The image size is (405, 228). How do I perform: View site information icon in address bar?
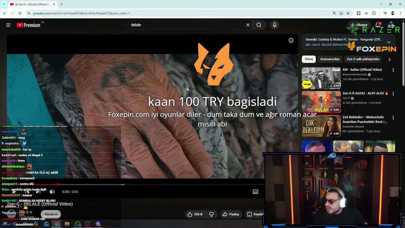[x=29, y=13]
